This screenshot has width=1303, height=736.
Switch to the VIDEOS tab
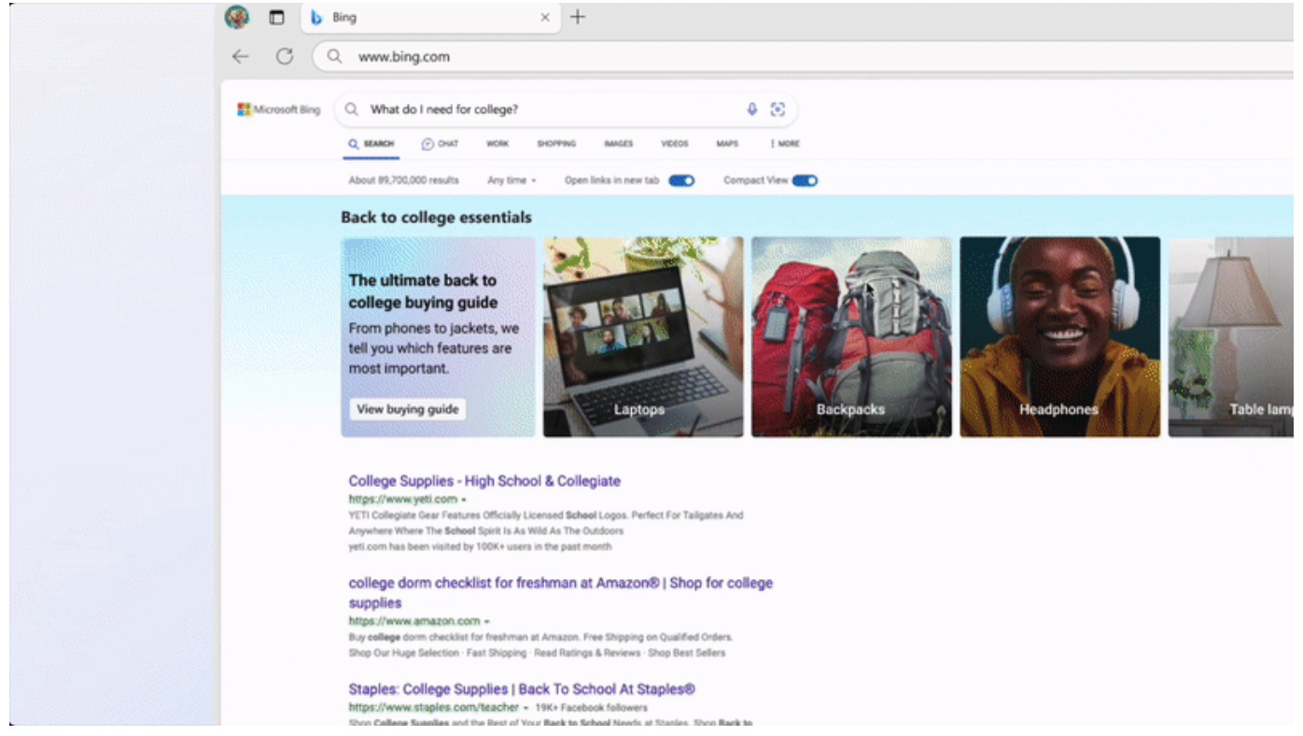(x=675, y=144)
